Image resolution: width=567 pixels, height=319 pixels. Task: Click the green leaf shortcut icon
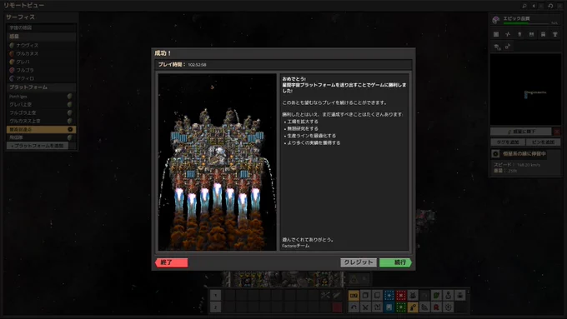pyautogui.click(x=436, y=296)
